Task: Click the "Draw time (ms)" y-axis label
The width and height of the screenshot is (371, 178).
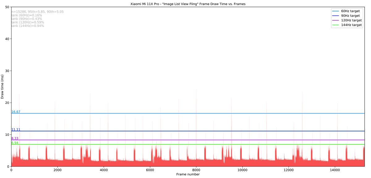Action: point(2,87)
